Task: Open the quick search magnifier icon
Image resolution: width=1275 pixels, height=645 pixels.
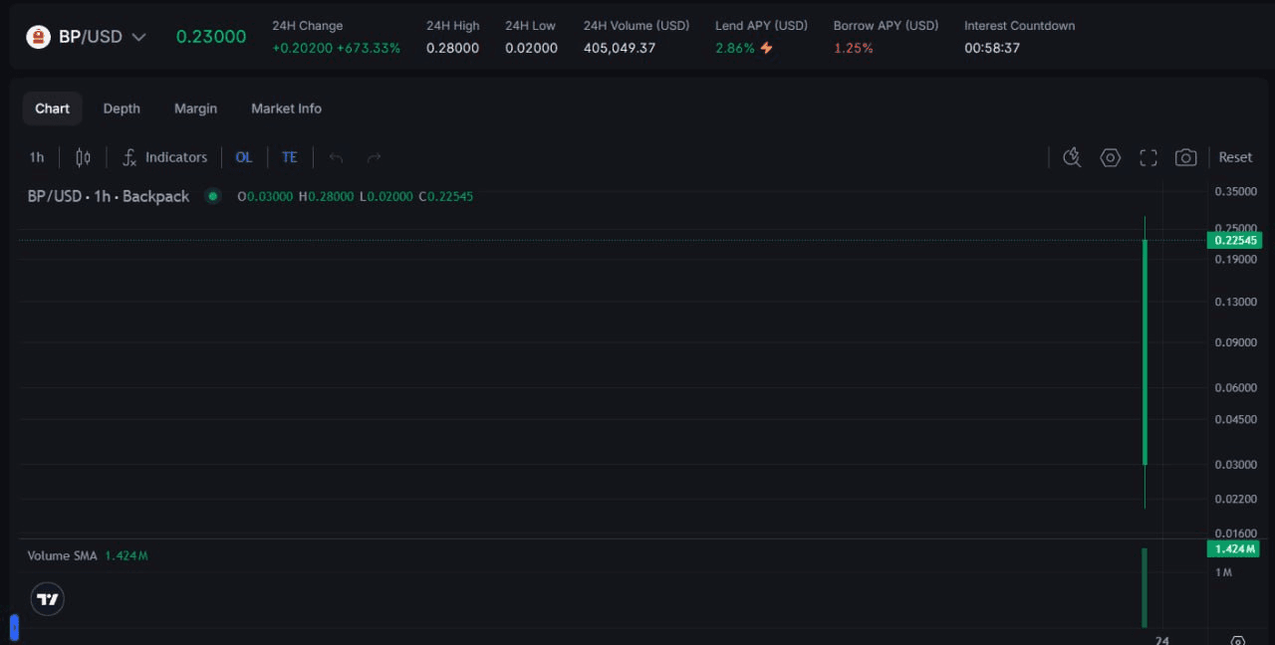Action: pos(1072,157)
